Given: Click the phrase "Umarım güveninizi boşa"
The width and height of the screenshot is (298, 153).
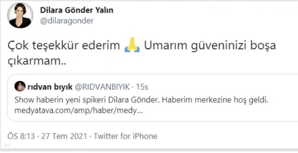Looking at the screenshot, I should coord(210,46).
